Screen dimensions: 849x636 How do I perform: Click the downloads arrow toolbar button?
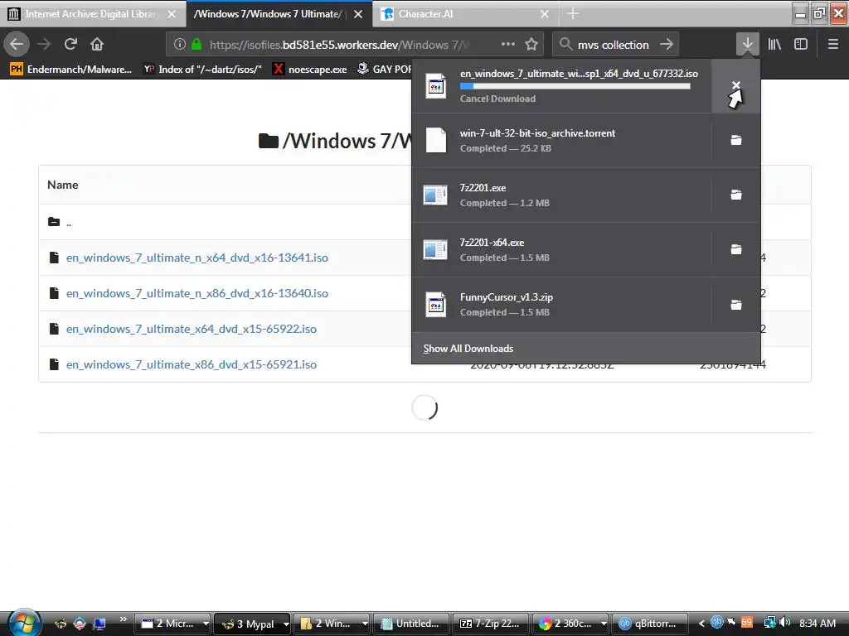(747, 45)
